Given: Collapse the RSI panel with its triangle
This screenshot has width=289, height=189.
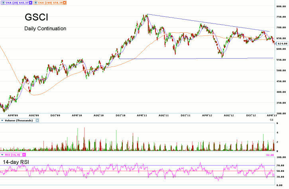Looking at the screenshot, I should tap(2, 154).
